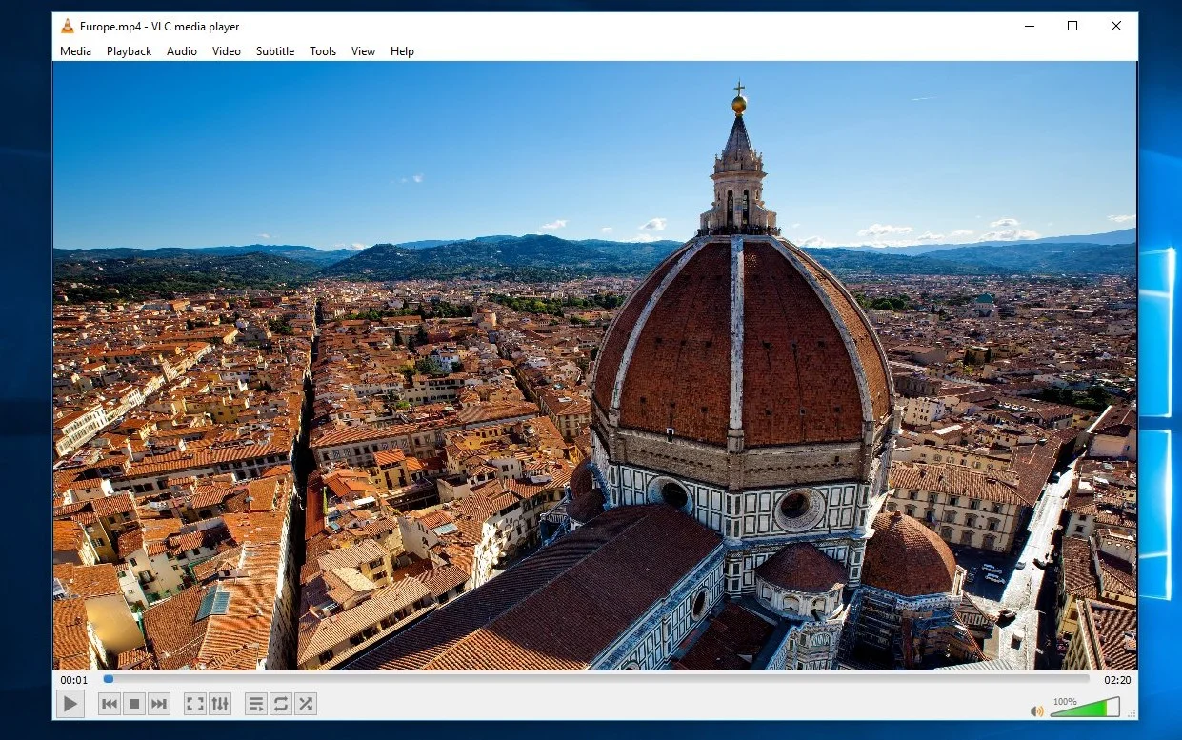Open the Tools menu
Image resolution: width=1182 pixels, height=740 pixels.
coord(323,51)
